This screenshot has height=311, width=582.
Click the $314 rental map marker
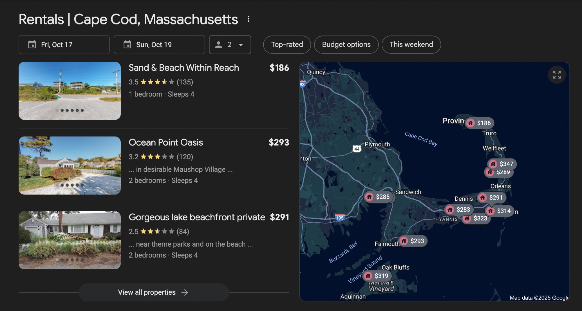(500, 211)
